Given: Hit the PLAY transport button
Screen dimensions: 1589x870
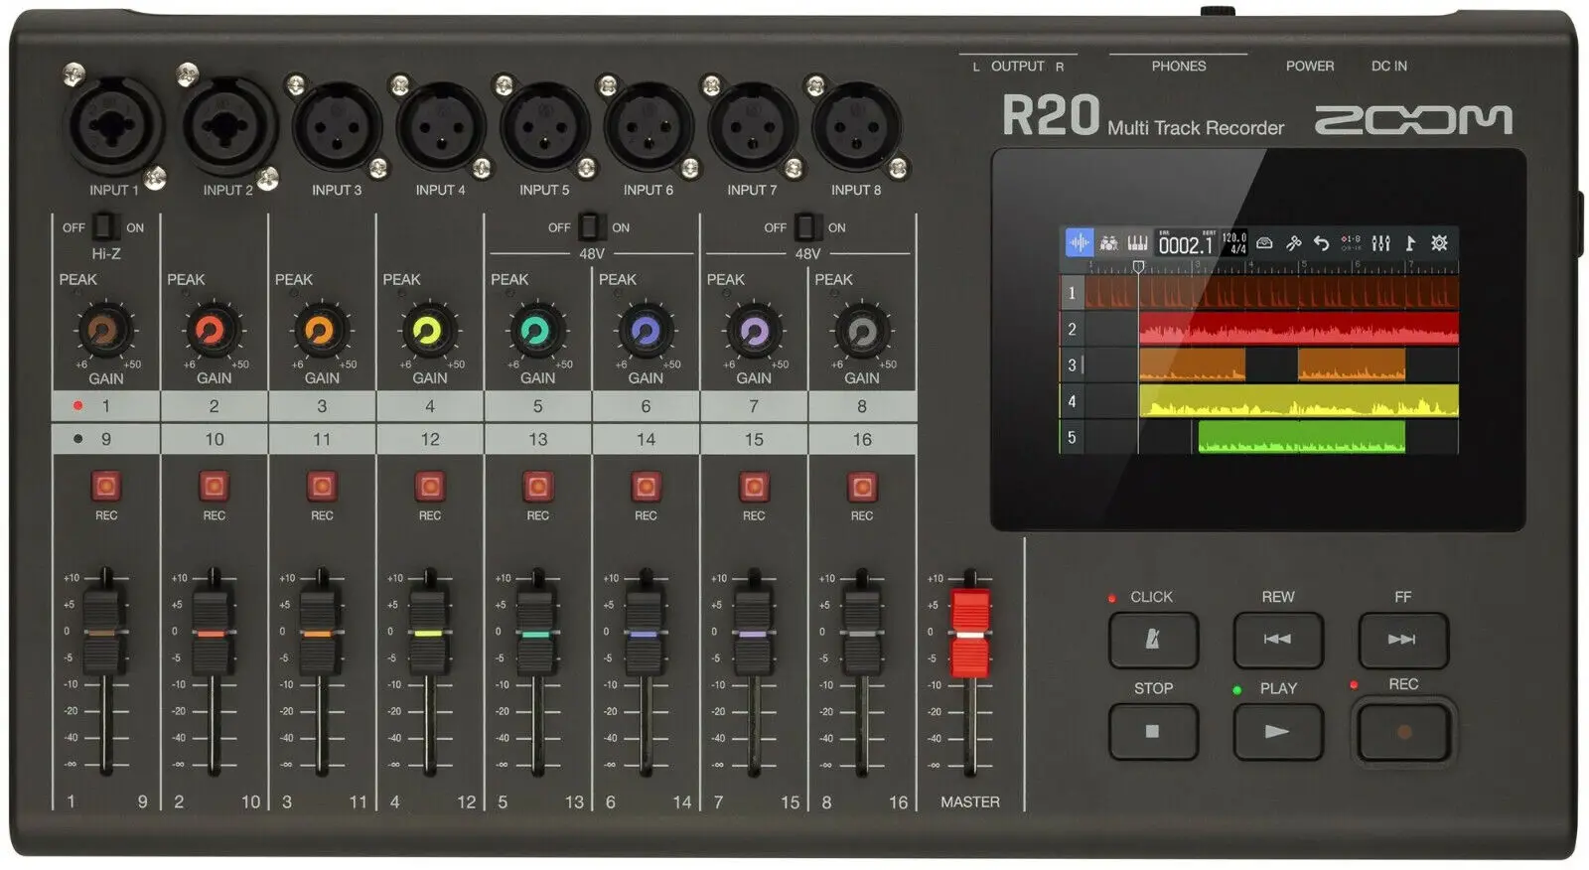Looking at the screenshot, I should click(x=1278, y=732).
